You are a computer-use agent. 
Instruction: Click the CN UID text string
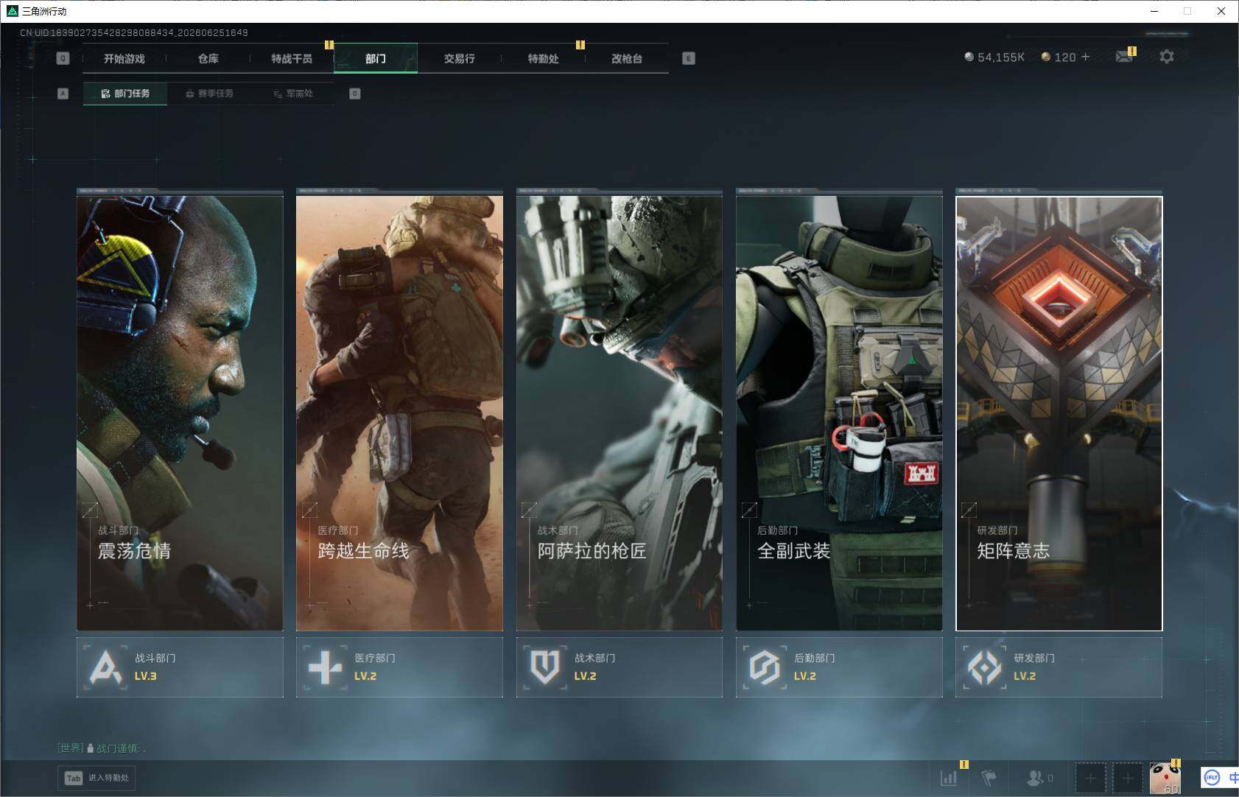[134, 33]
